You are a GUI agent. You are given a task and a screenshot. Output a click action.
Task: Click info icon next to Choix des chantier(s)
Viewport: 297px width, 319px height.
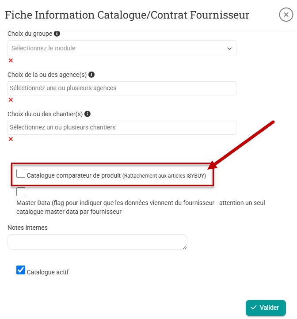(x=88, y=114)
